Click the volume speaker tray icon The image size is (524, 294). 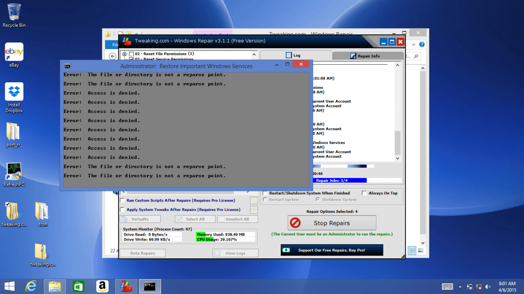pyautogui.click(x=488, y=287)
